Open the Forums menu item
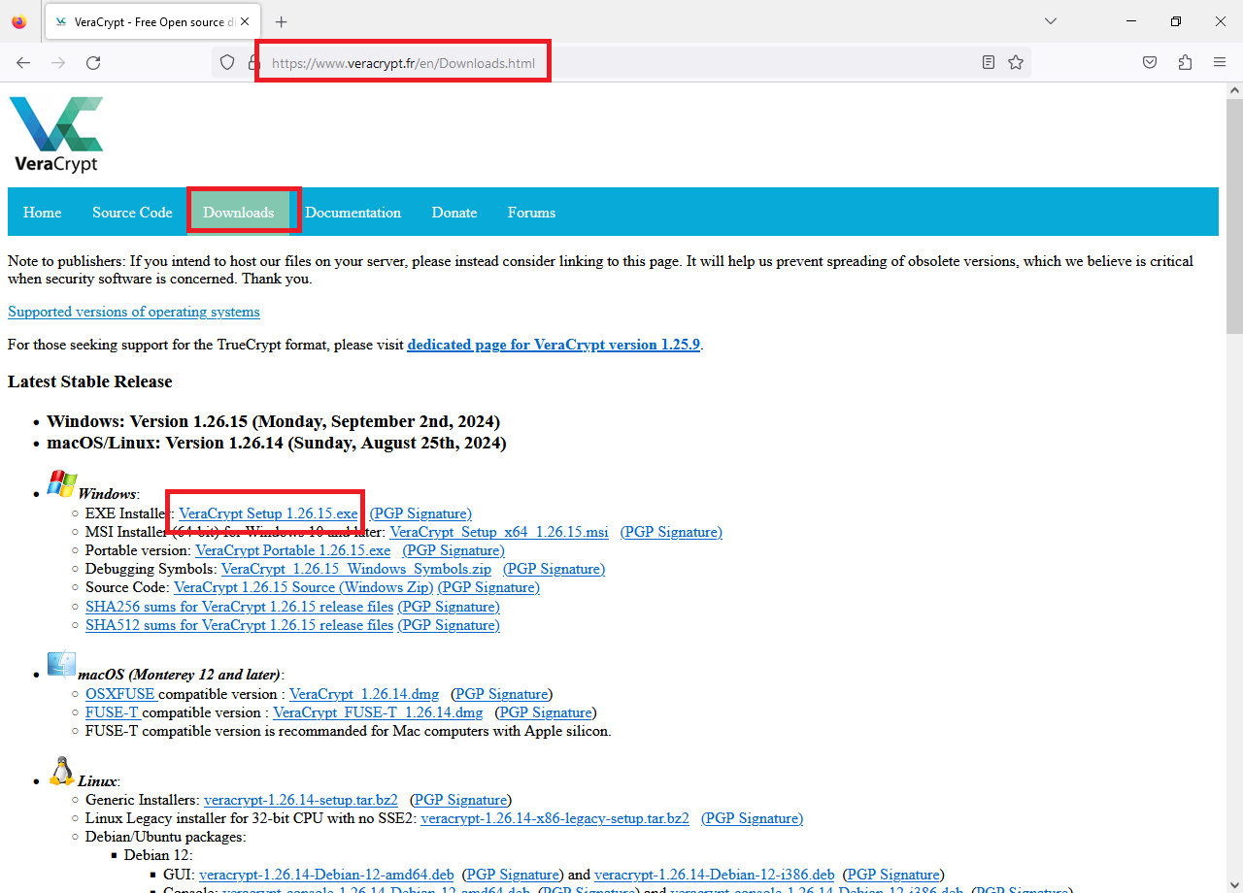Viewport: 1243px width, 893px height. click(531, 213)
